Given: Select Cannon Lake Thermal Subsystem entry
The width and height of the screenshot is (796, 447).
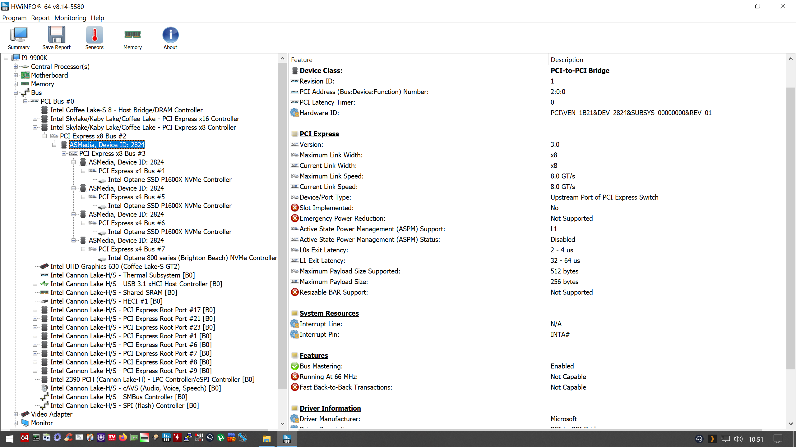Looking at the screenshot, I should click(x=123, y=275).
